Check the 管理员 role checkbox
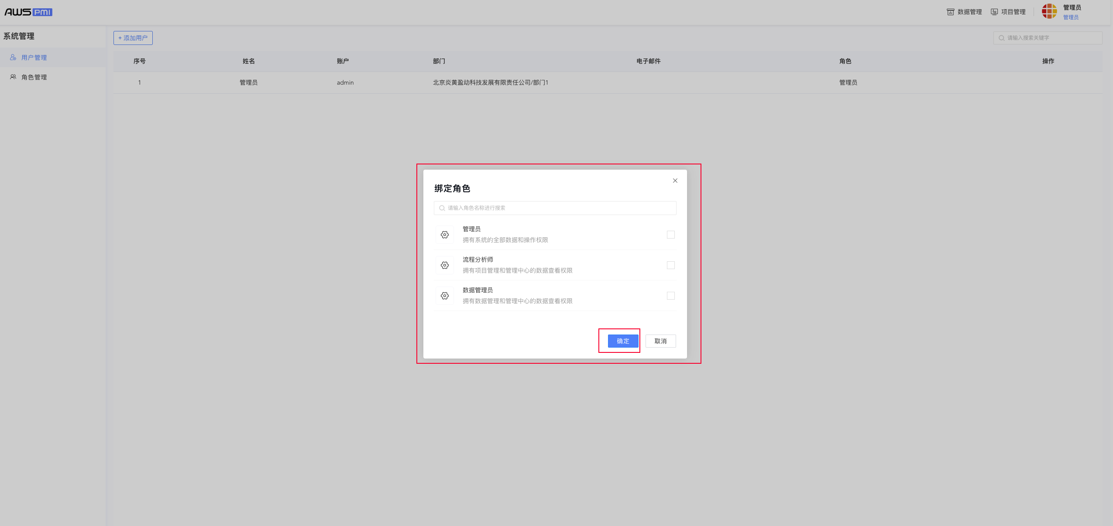Screen dimensions: 1113x526 click(671, 235)
